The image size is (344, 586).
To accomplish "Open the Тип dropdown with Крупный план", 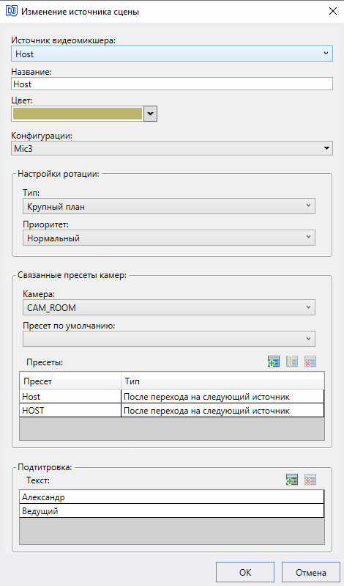I will click(x=169, y=206).
